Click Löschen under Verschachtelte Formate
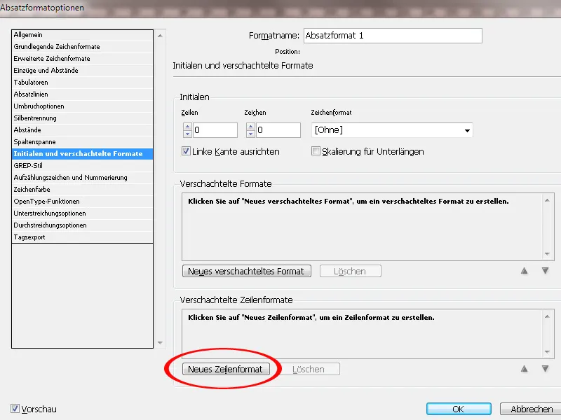This screenshot has height=420, width=561. pyautogui.click(x=350, y=271)
